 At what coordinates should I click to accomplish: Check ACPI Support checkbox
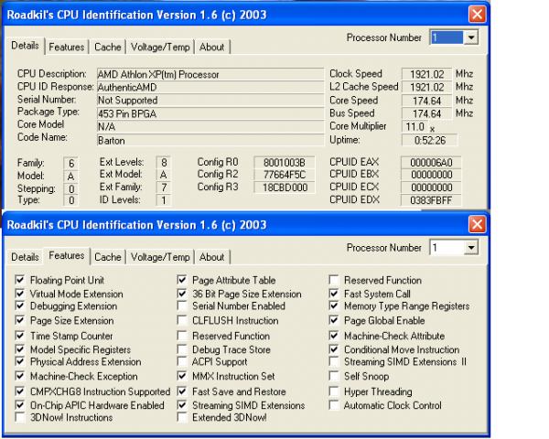coord(182,361)
